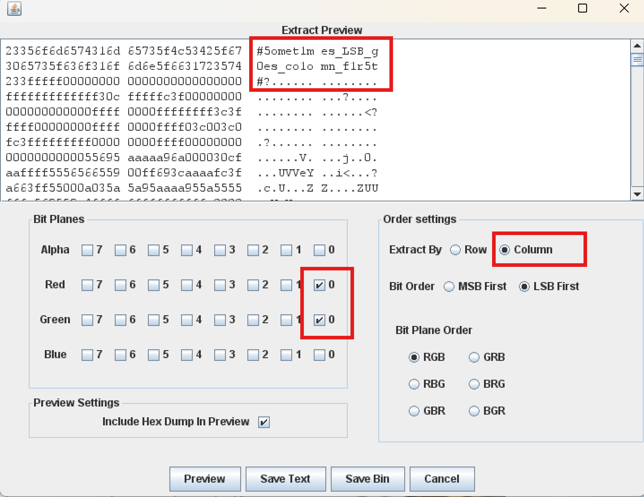
Task: Check the Alpha bit plane 6 box
Action: coord(121,250)
